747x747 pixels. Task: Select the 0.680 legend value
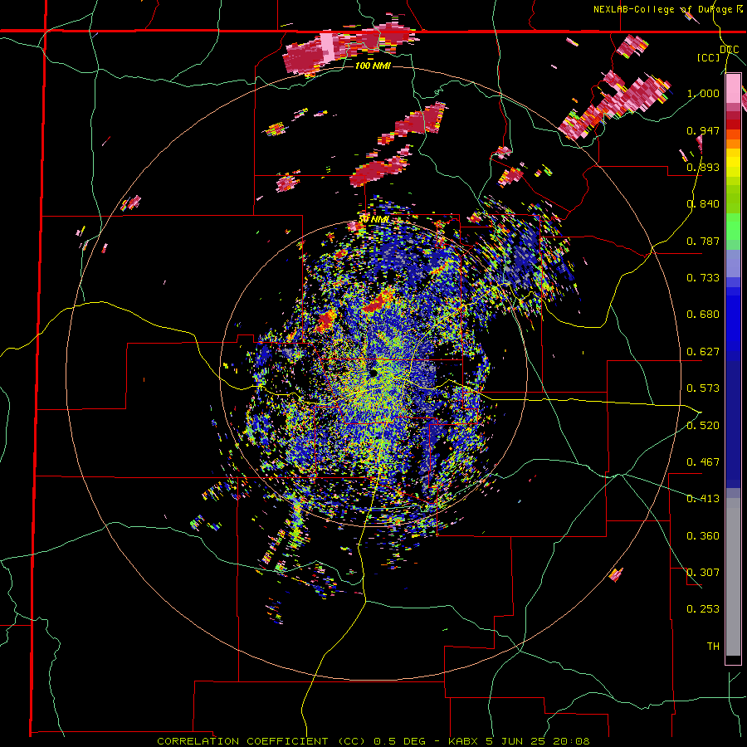(x=703, y=315)
